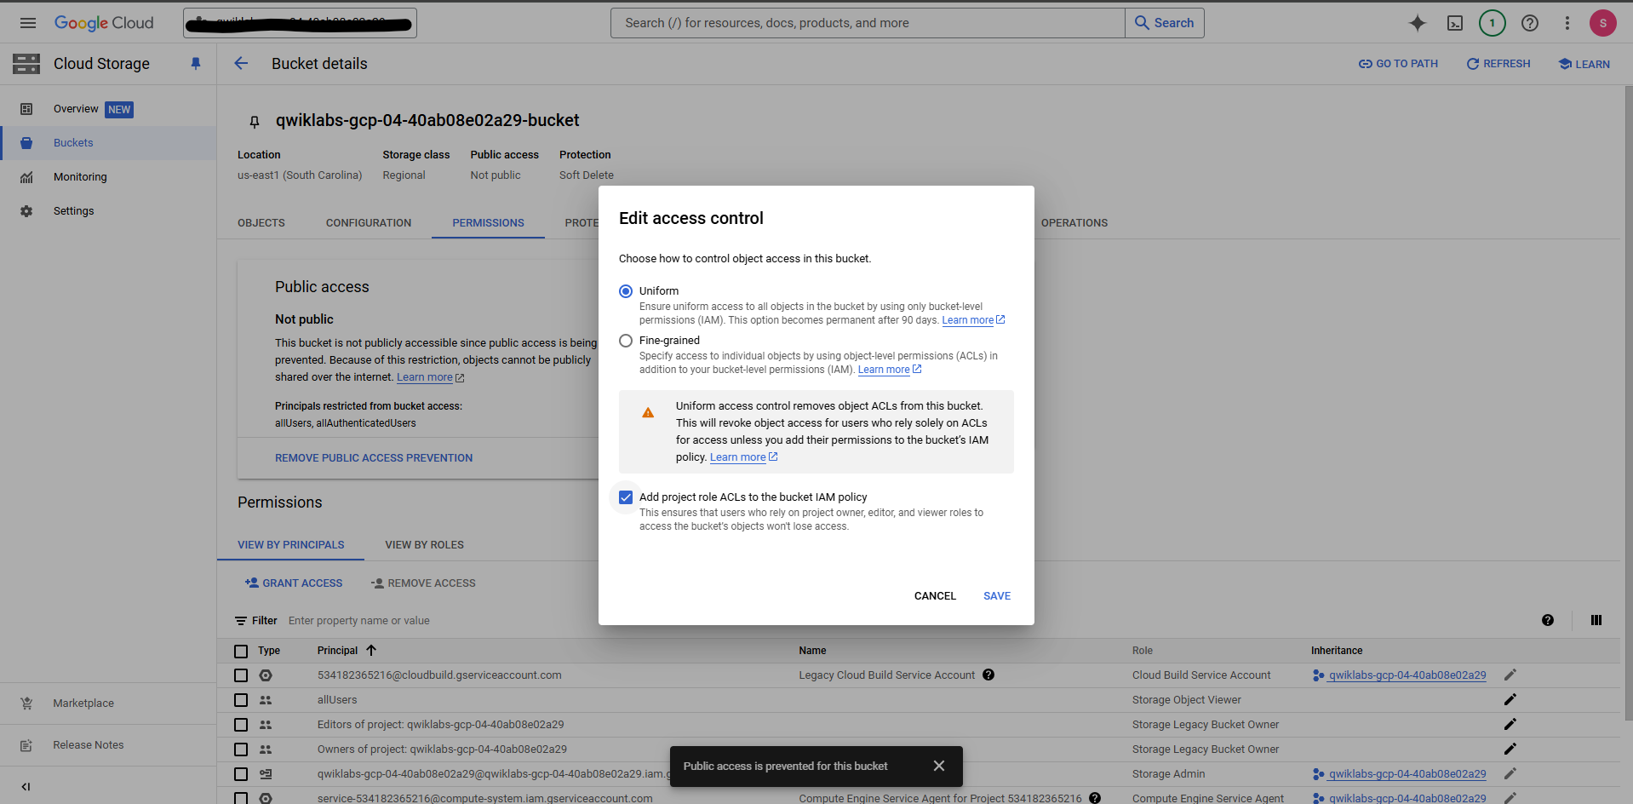Switch to the Configuration tab
The image size is (1633, 804).
[369, 222]
